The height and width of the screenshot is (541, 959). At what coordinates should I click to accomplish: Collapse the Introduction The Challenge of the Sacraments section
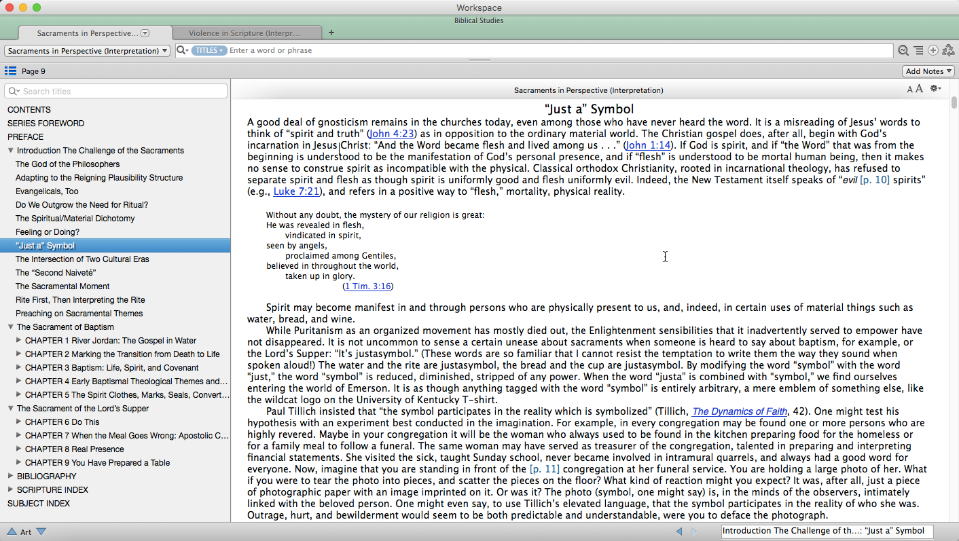(11, 151)
